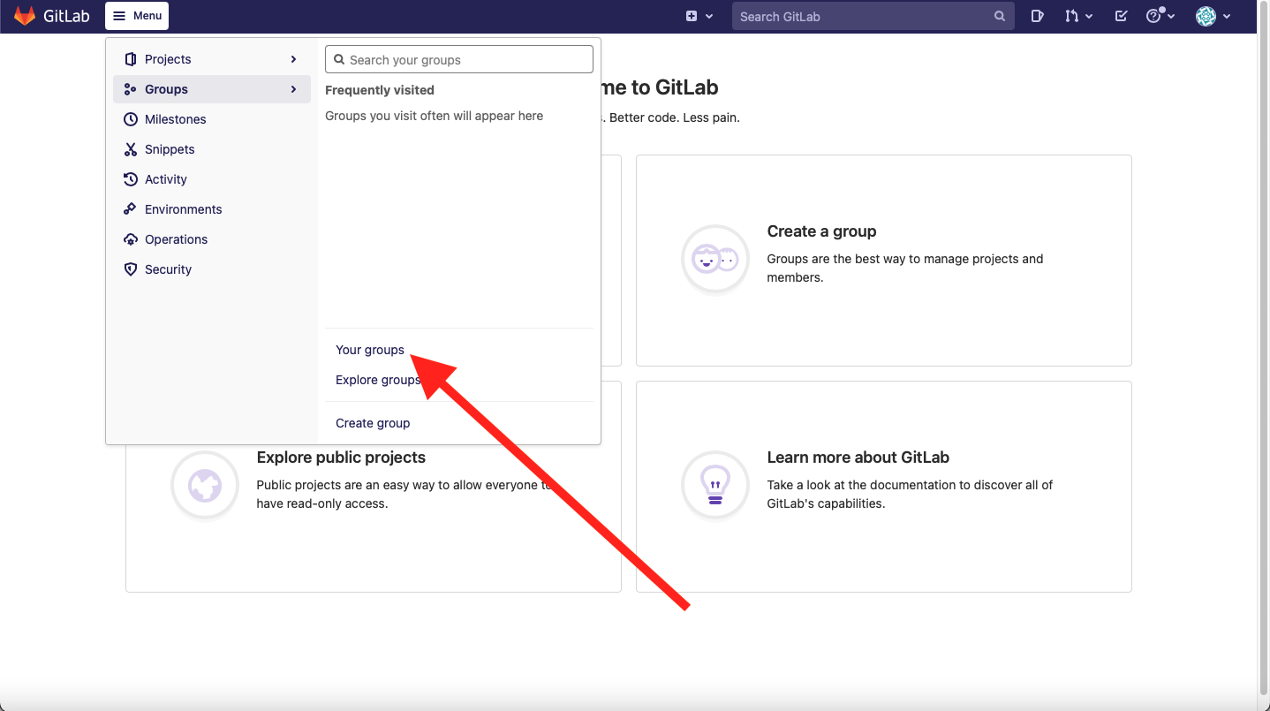Screen dimensions: 1270x711
Task: Open Snippets from the menu
Action: tap(212, 149)
